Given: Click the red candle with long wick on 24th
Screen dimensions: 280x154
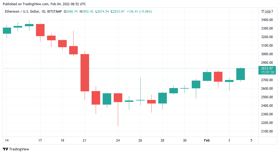Looking at the screenshot, I should point(118,98).
